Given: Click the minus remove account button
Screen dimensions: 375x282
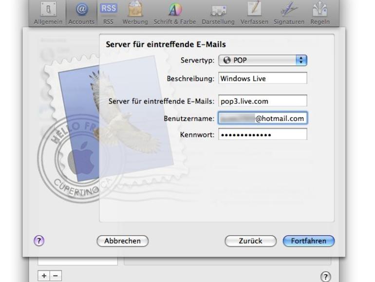Looking at the screenshot, I should (x=56, y=276).
